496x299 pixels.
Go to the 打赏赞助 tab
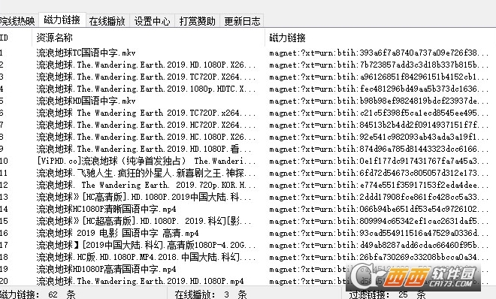[197, 21]
